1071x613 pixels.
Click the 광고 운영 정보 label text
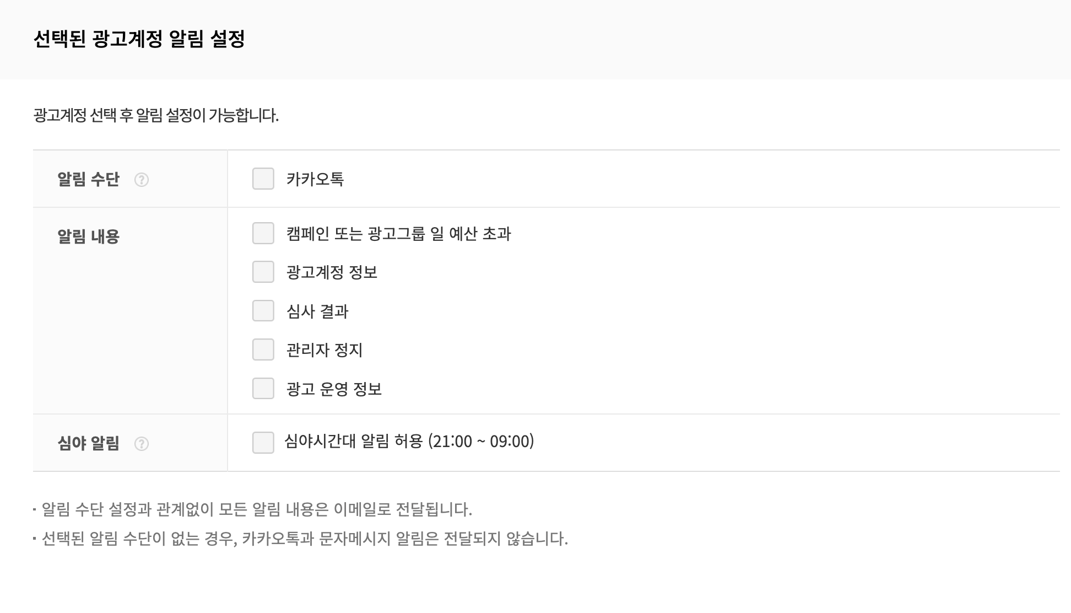[334, 389]
